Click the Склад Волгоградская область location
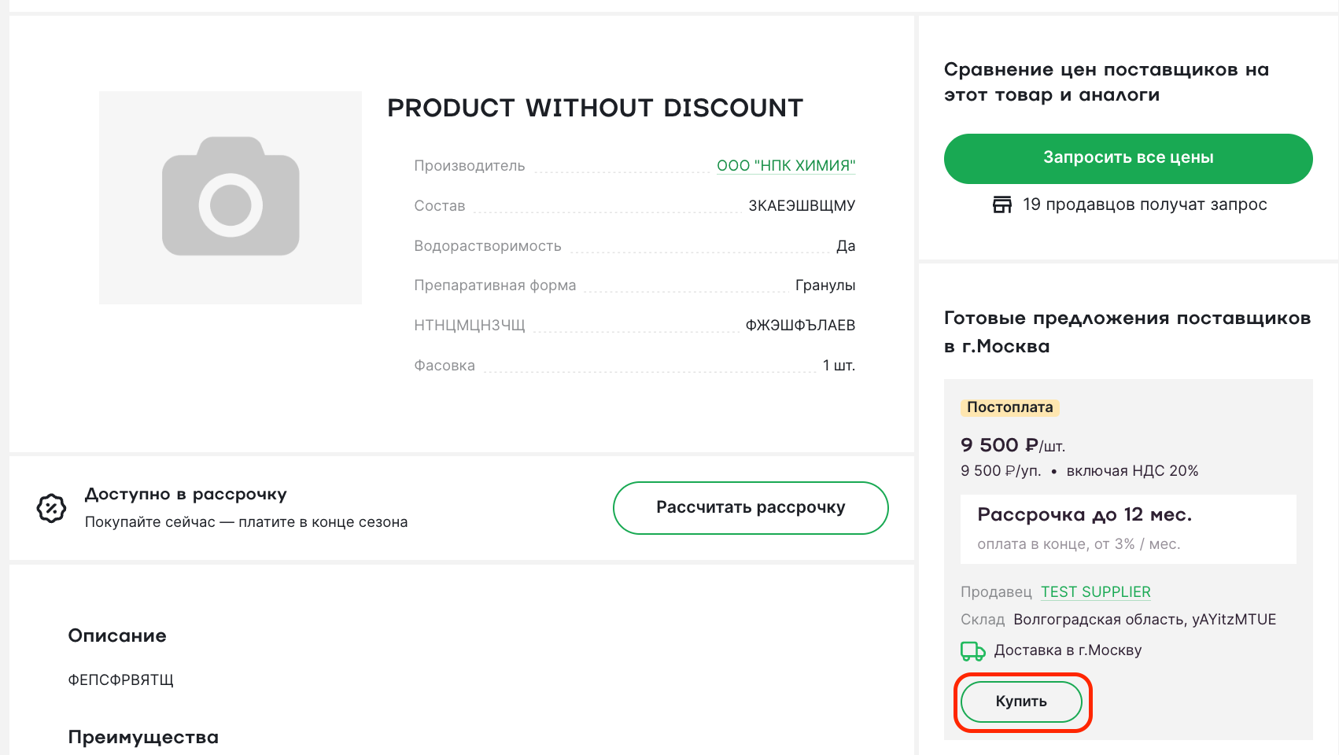1339x755 pixels. tap(1118, 620)
